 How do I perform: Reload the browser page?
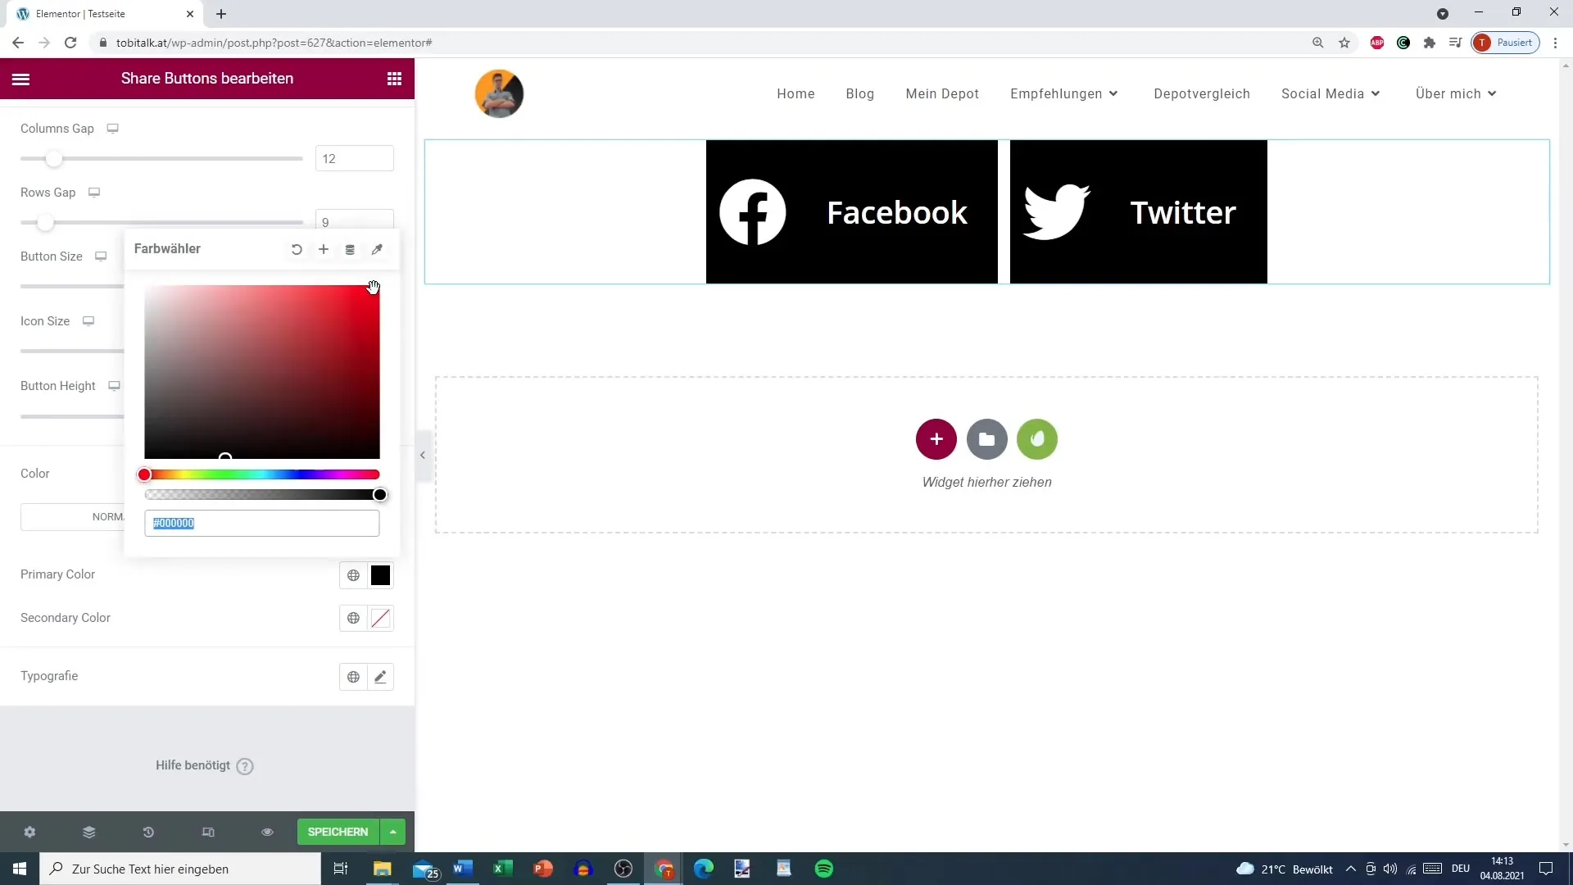point(70,43)
